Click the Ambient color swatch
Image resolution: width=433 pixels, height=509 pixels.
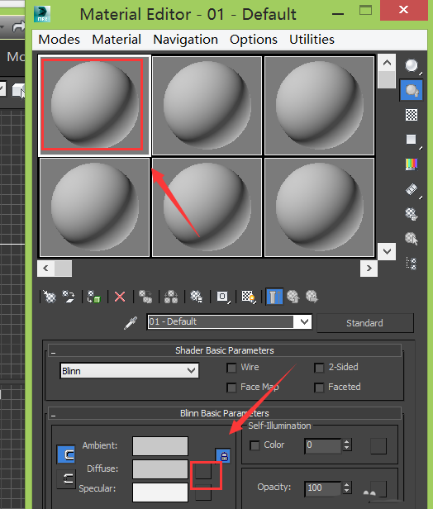tap(160, 446)
